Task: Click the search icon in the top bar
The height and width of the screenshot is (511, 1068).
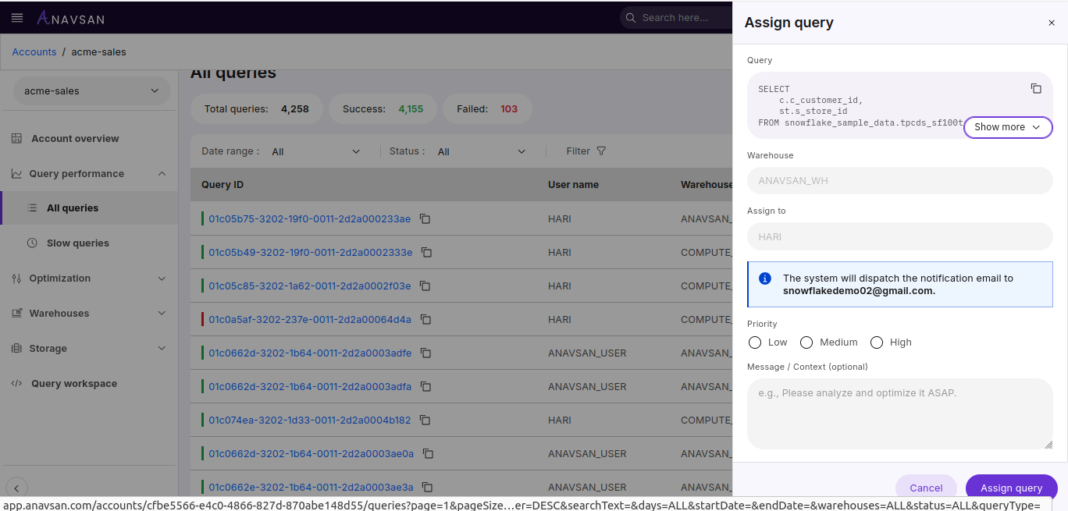Action: (x=629, y=17)
